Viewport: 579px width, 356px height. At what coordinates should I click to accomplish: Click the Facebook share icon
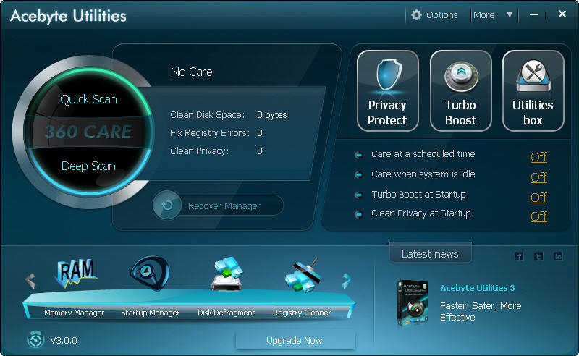[519, 256]
